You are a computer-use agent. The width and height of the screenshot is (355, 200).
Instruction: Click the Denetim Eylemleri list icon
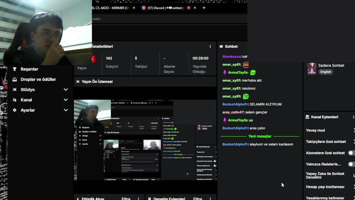150,199
